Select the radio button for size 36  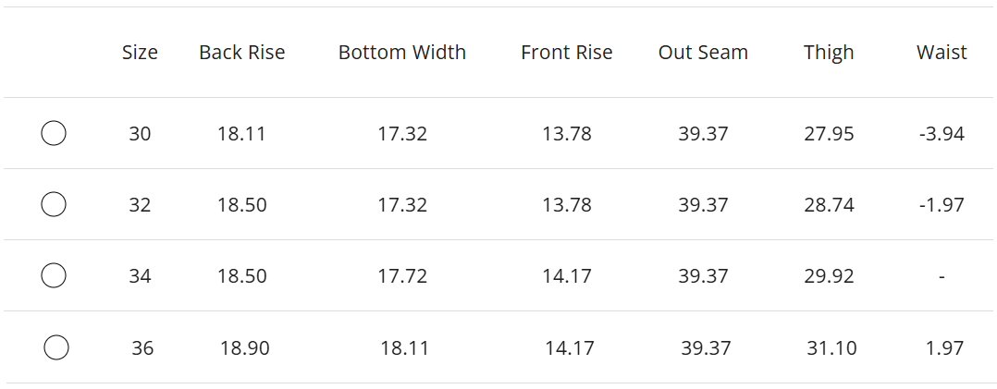click(56, 347)
